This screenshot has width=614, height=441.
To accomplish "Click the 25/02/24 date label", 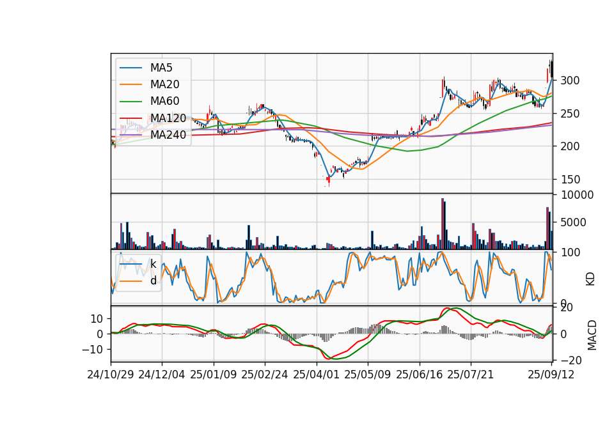I will [265, 375].
